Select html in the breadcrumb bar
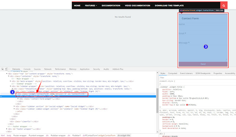This screenshot has height=137, width=236. pos(3,136)
